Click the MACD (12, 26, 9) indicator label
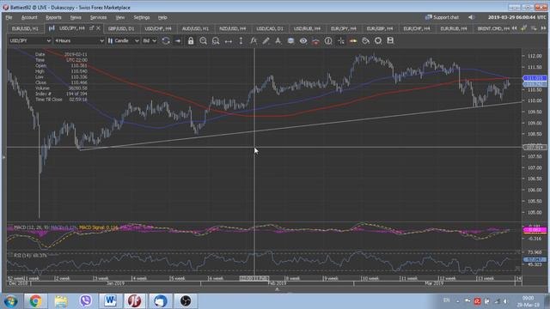This screenshot has width=550, height=309. (31, 227)
